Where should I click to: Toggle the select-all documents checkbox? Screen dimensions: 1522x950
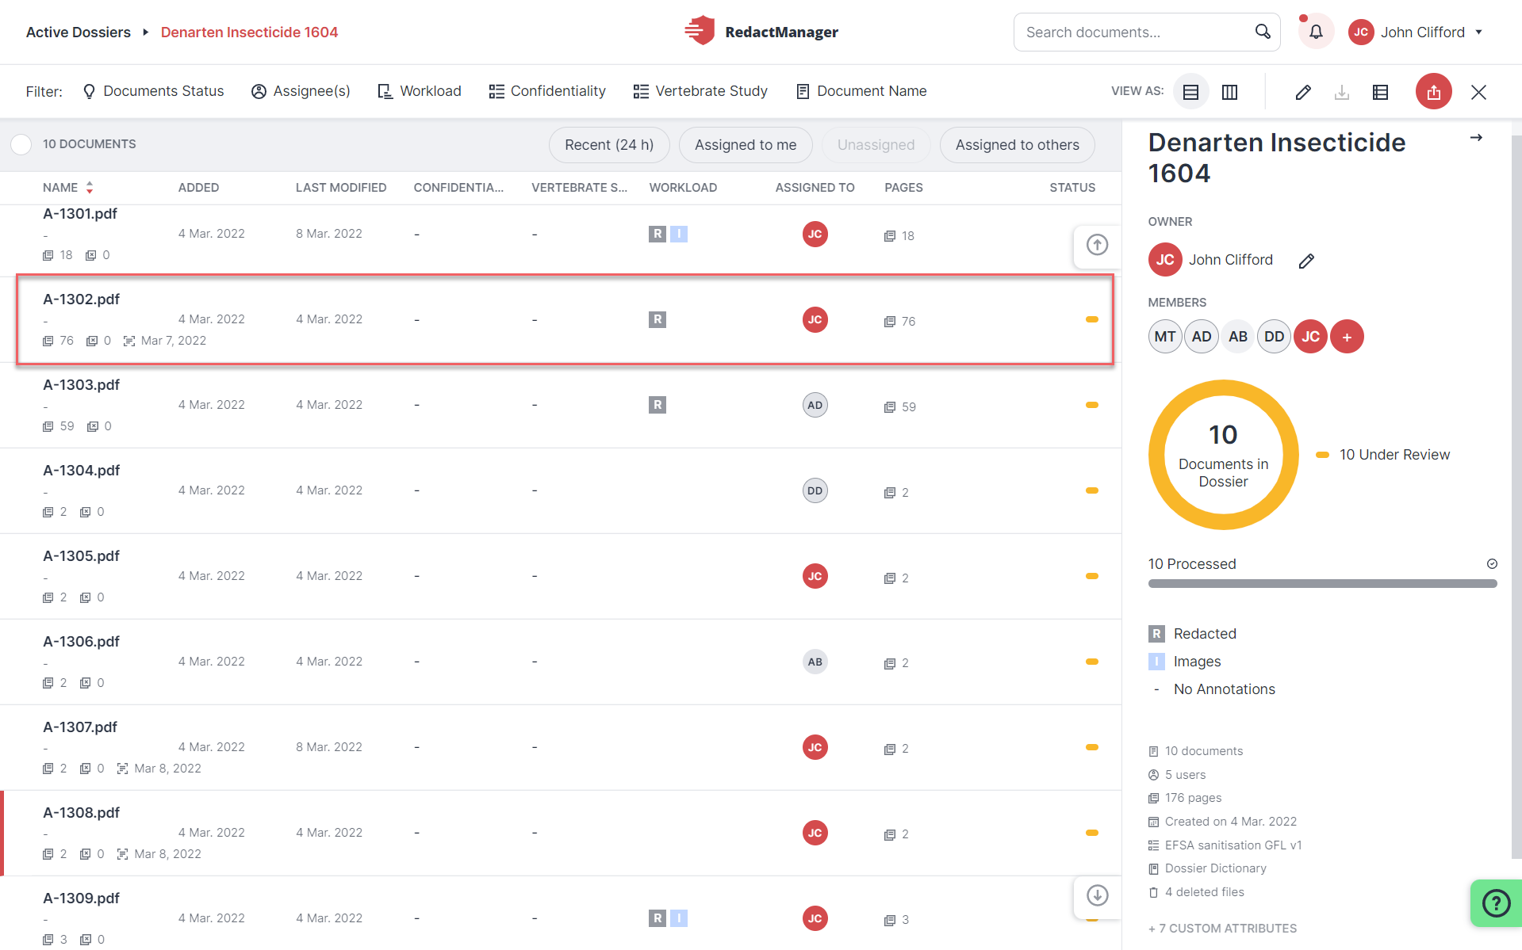click(21, 144)
